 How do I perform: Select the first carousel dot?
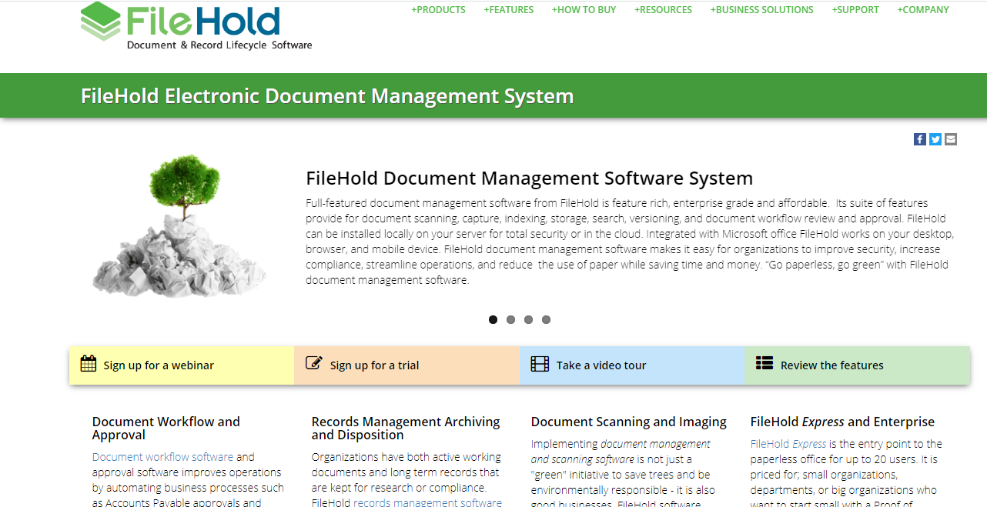[493, 319]
